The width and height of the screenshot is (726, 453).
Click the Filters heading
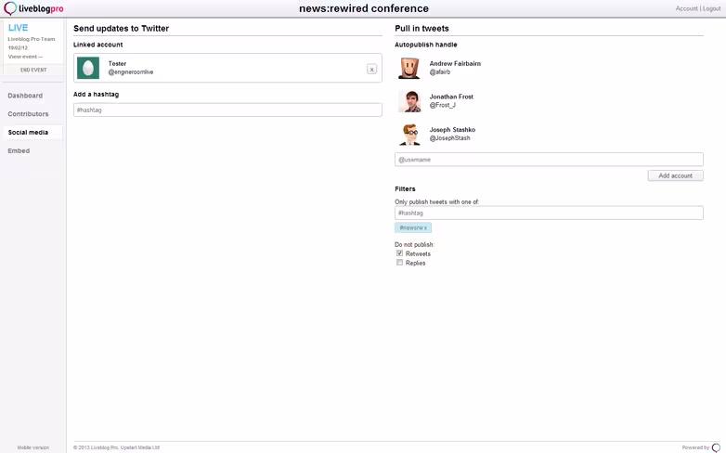[x=405, y=189]
